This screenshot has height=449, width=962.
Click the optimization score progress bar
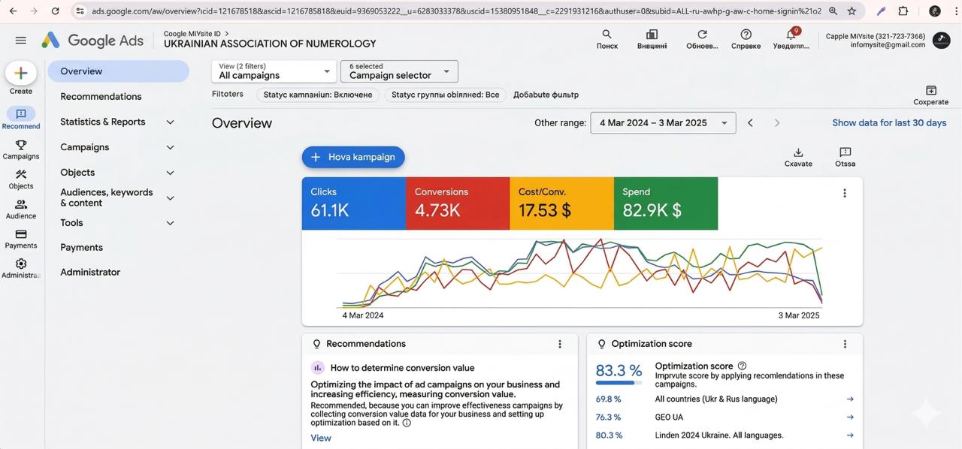618,381
